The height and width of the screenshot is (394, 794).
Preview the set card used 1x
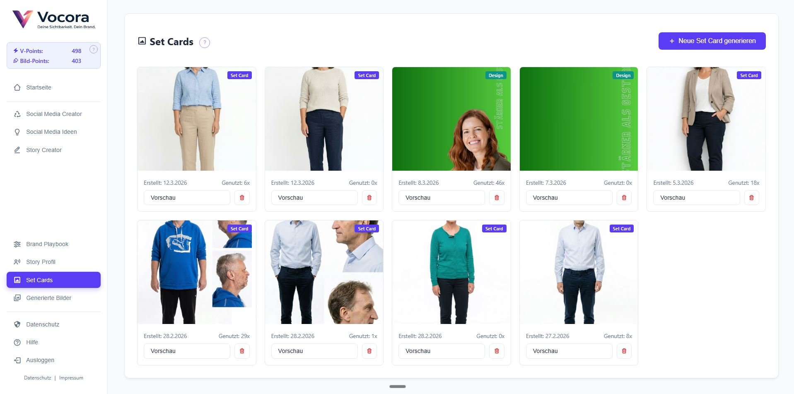click(314, 351)
